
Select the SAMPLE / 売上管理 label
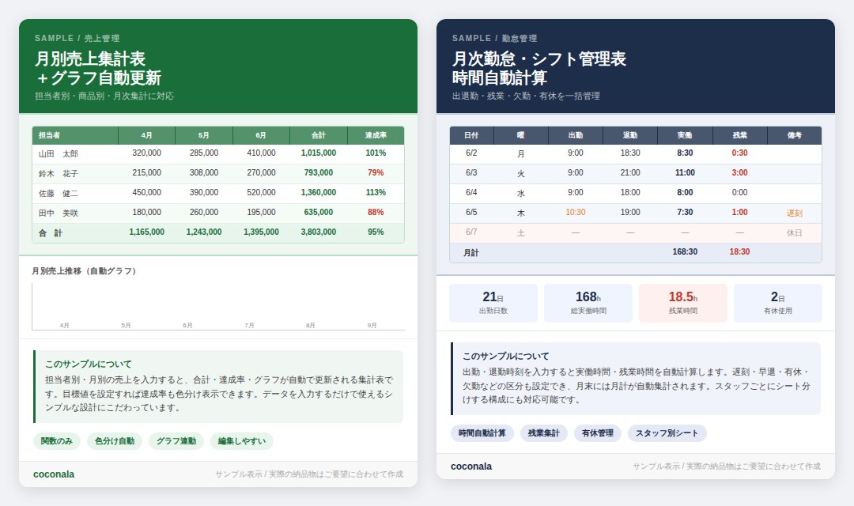pyautogui.click(x=77, y=38)
